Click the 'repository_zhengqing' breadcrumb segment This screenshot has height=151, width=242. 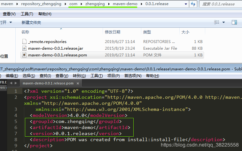41,4
